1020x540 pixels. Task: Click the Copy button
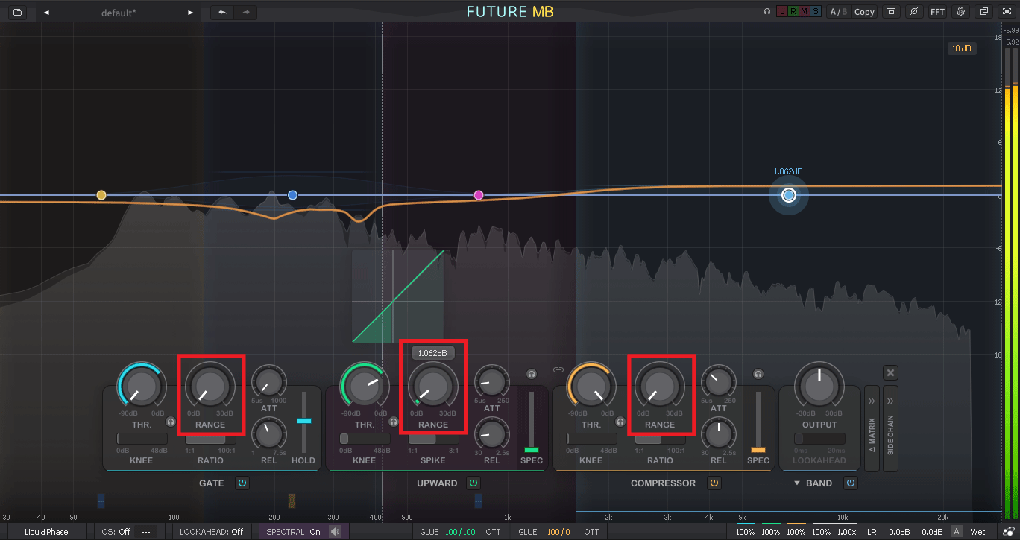point(864,12)
